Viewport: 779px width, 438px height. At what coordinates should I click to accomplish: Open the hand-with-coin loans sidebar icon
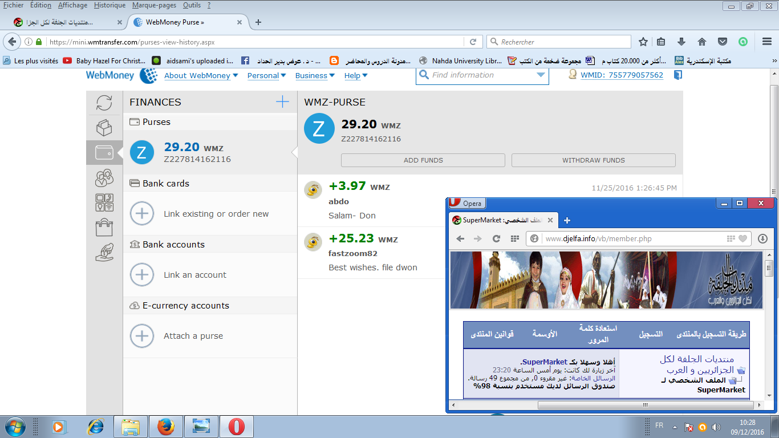point(104,252)
